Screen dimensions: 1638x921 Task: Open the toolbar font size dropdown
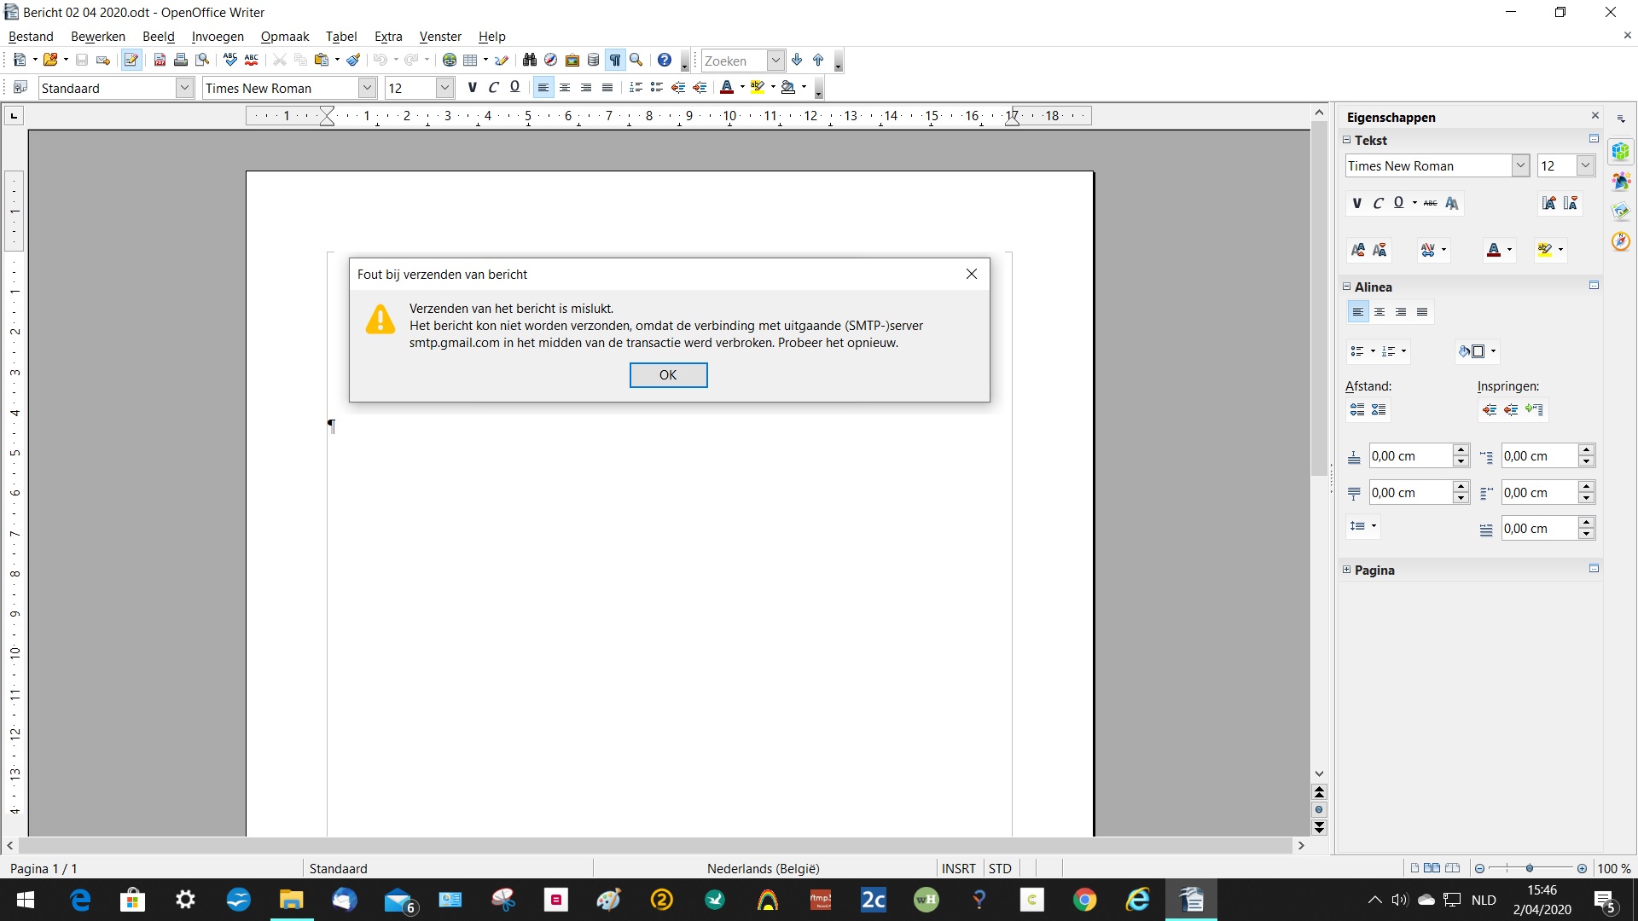[444, 88]
